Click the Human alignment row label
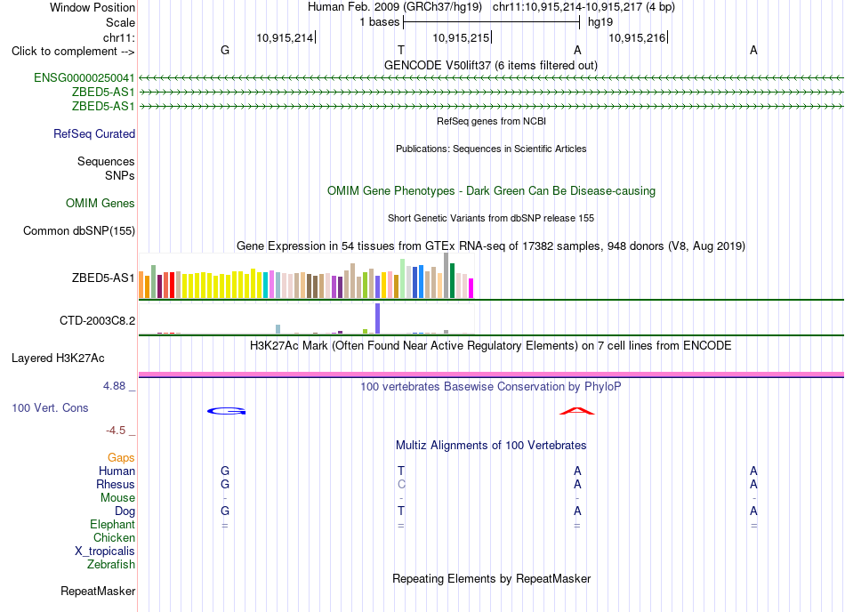Viewport: 845px width, 612px height. tap(117, 471)
